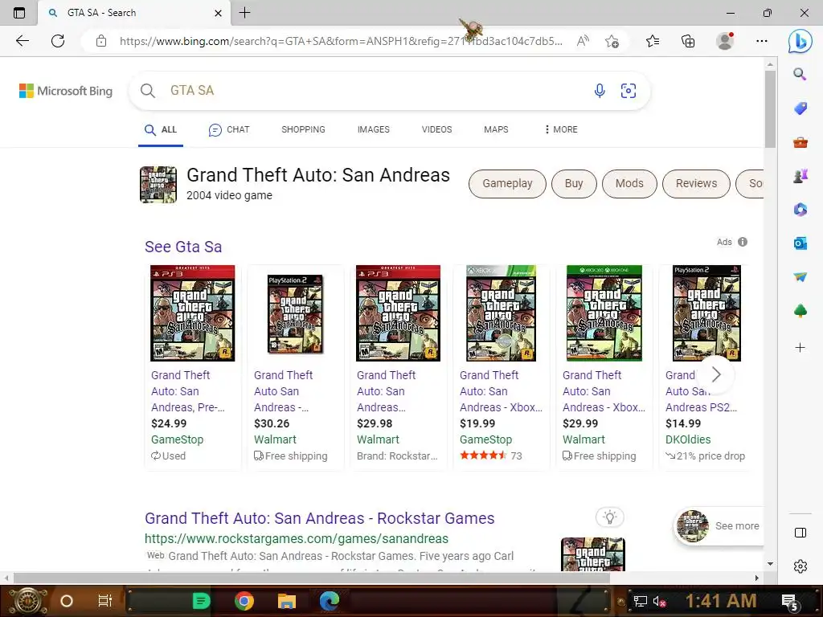
Task: Add a new sidebar app with plus
Action: (800, 347)
